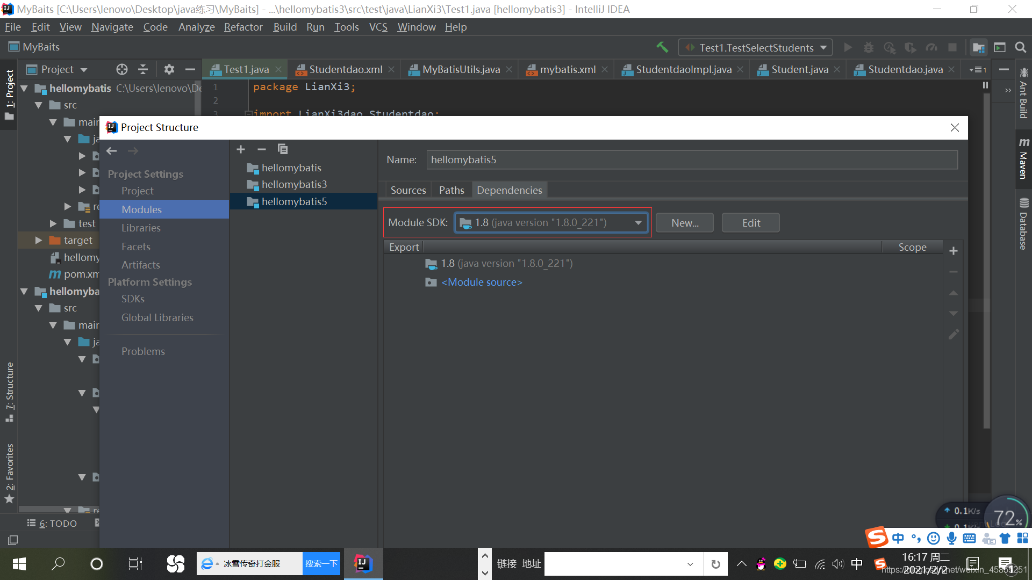
Task: Click the Edit SDK button
Action: pyautogui.click(x=751, y=223)
